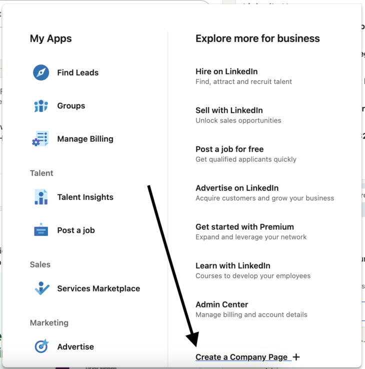
Task: Choose Talent Insights from My Apps
Action: point(85,197)
